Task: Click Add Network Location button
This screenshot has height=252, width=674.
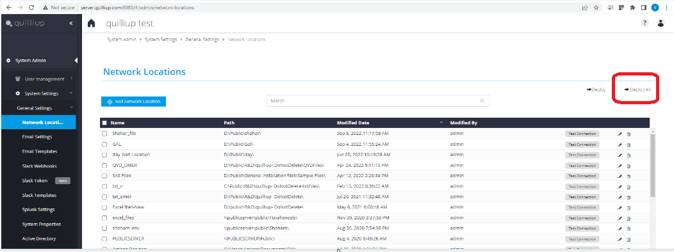Action: point(134,102)
